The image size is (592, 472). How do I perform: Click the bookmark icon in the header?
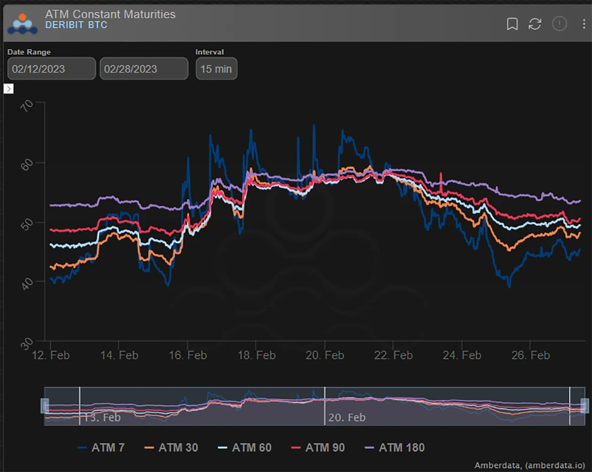(x=512, y=24)
